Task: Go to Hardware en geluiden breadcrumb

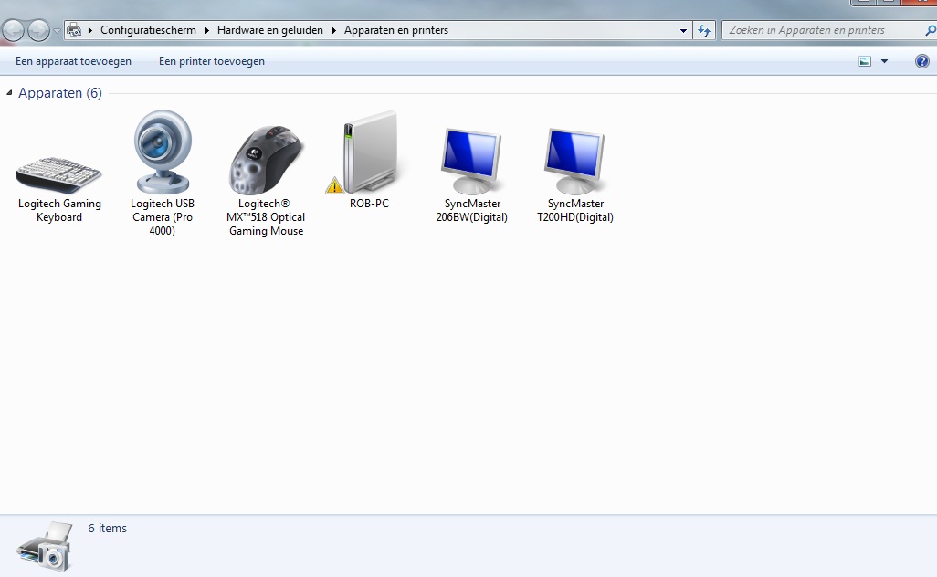Action: 270,30
